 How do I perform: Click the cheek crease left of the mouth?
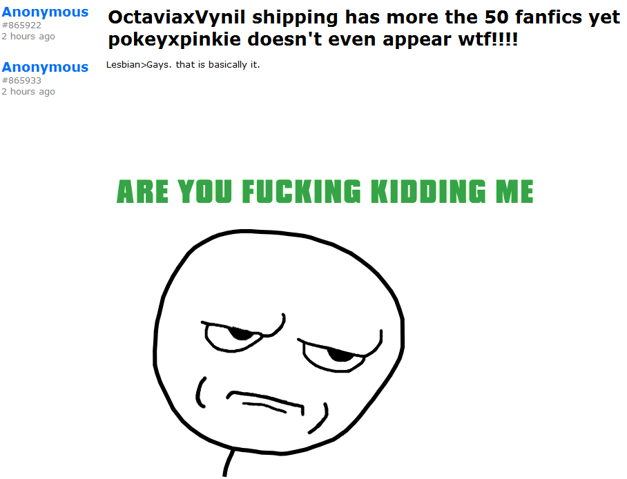[201, 392]
